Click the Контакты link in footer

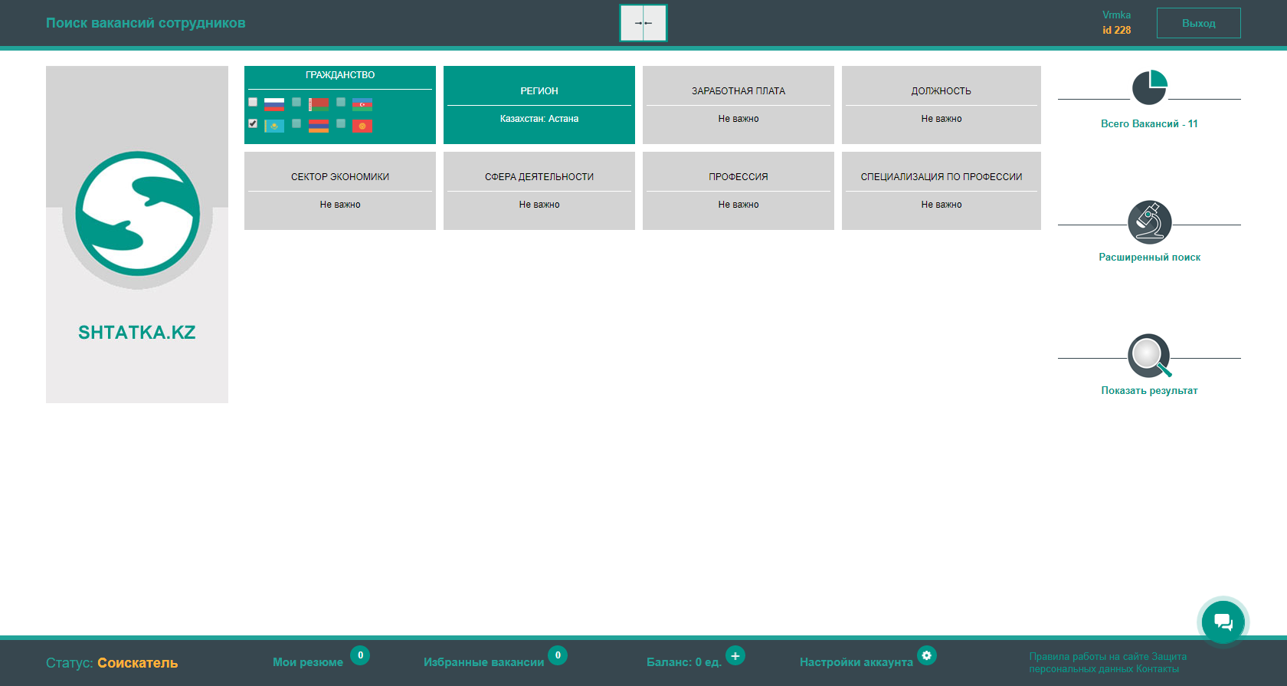point(1157,669)
